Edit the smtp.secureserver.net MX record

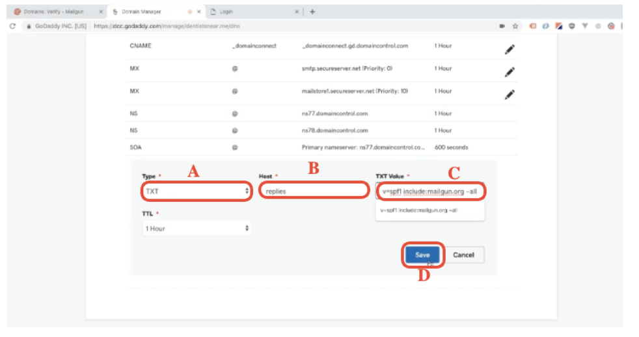(510, 72)
